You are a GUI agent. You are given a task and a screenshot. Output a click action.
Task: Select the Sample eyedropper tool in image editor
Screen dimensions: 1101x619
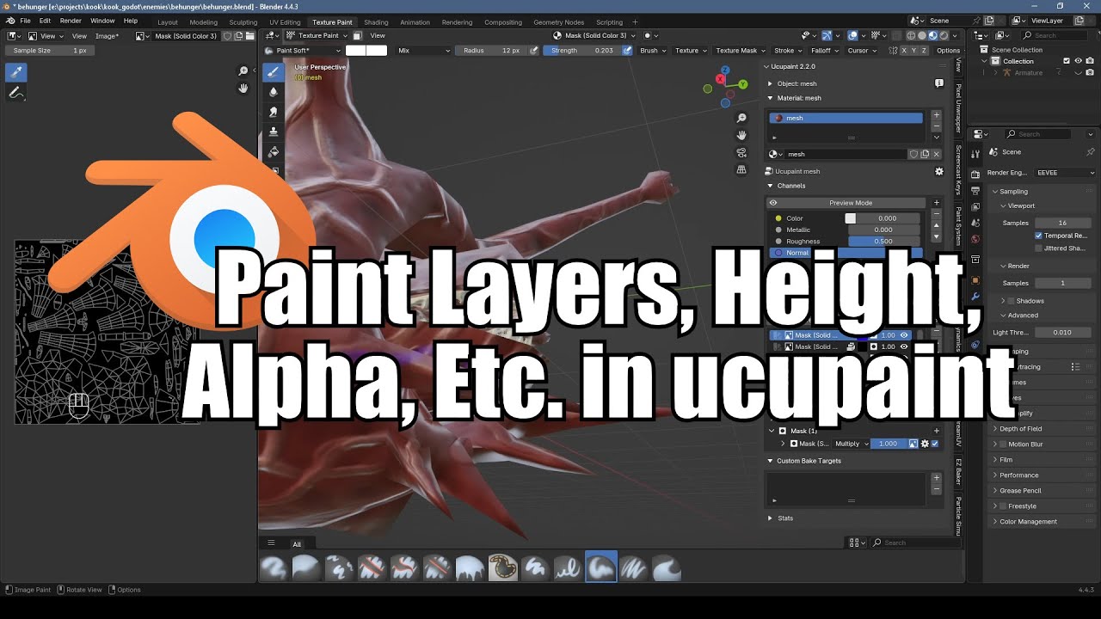point(15,72)
